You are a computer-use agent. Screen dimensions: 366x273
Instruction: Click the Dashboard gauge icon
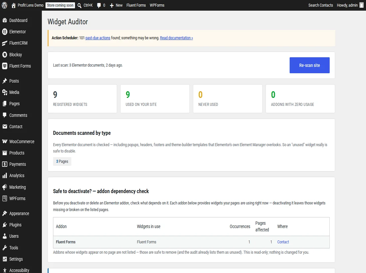point(5,20)
